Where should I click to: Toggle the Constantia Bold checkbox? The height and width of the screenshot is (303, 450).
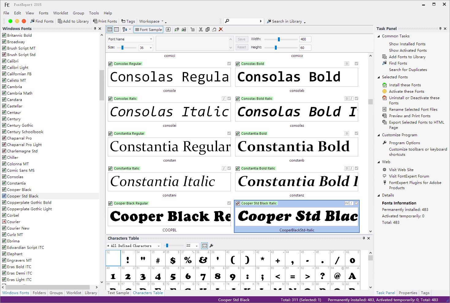pos(356,133)
